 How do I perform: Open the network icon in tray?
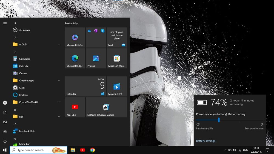(x=240, y=150)
